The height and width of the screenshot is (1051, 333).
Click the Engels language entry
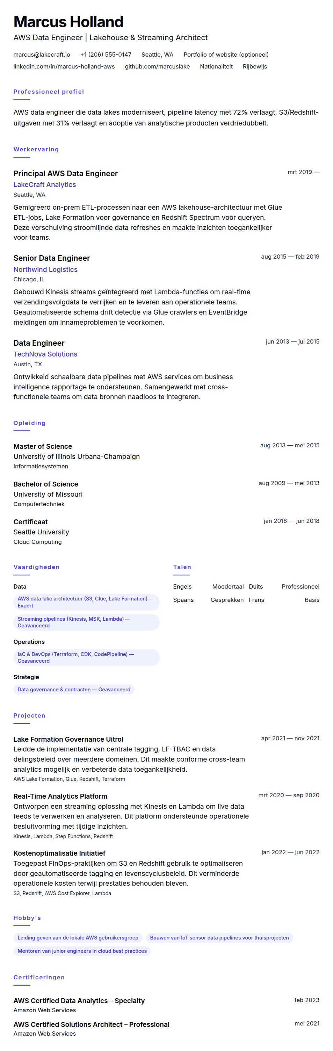(182, 586)
